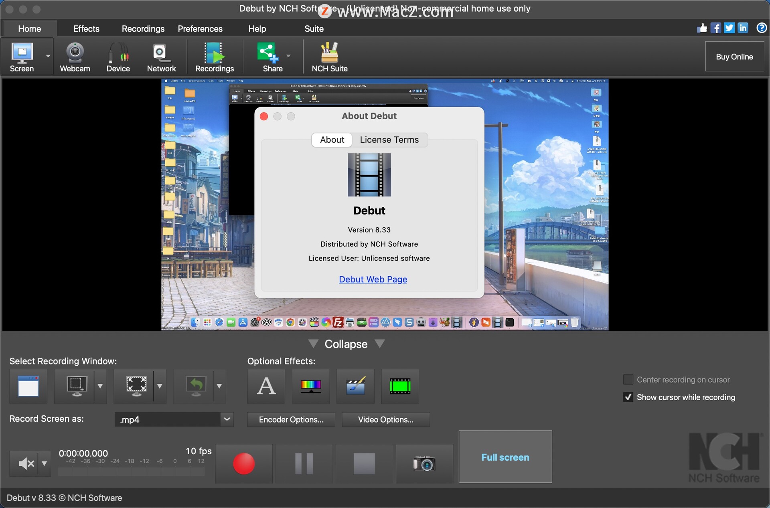The image size is (770, 508).
Task: Open the Suite tab
Action: click(314, 29)
